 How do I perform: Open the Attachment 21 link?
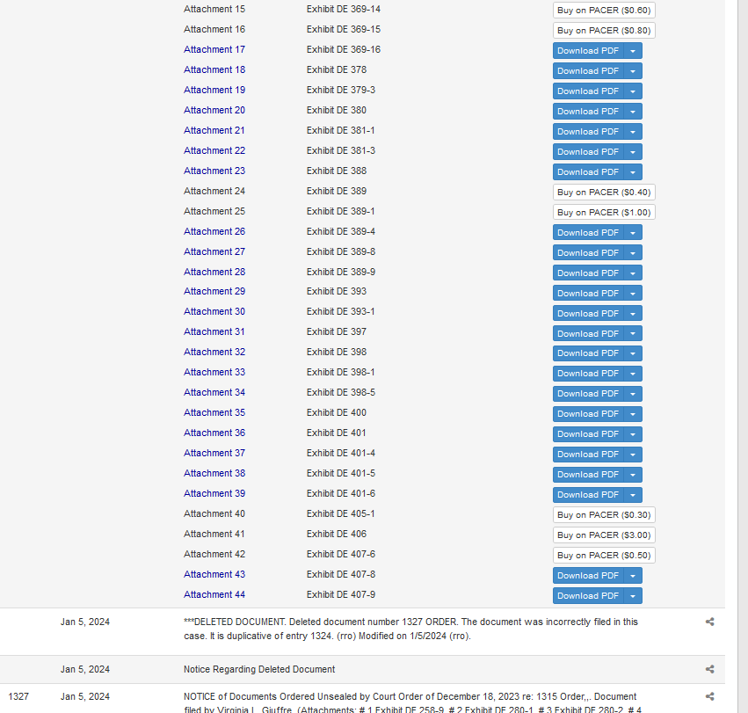click(214, 130)
